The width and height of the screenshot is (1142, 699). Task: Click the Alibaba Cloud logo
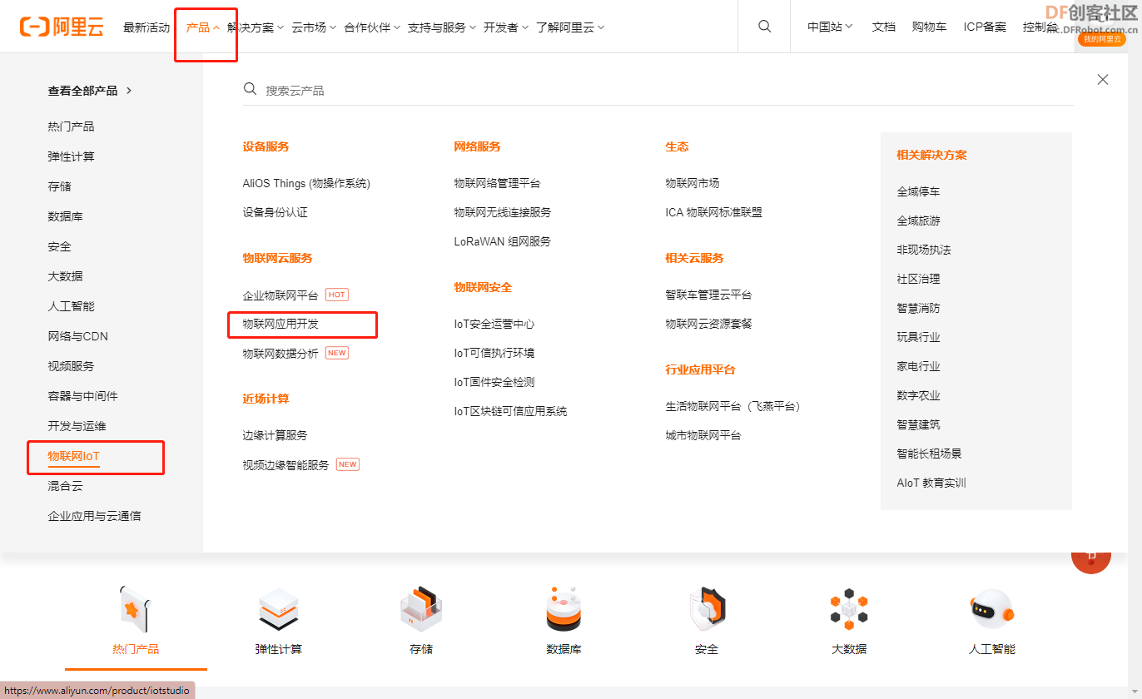pos(61,27)
